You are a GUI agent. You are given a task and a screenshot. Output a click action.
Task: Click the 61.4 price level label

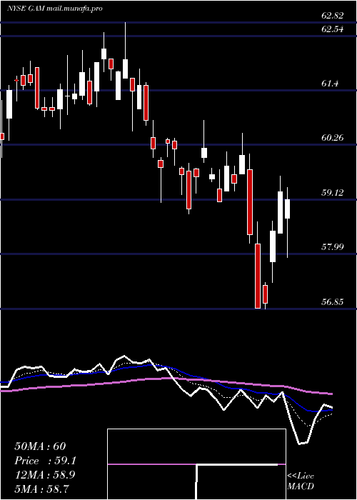point(330,84)
